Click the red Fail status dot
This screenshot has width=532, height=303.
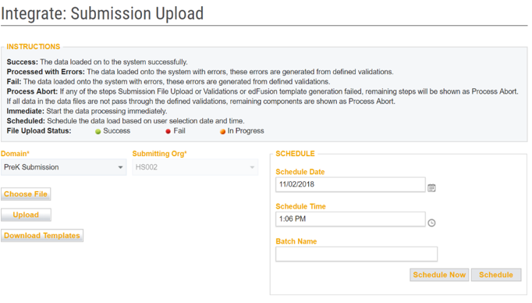click(168, 131)
